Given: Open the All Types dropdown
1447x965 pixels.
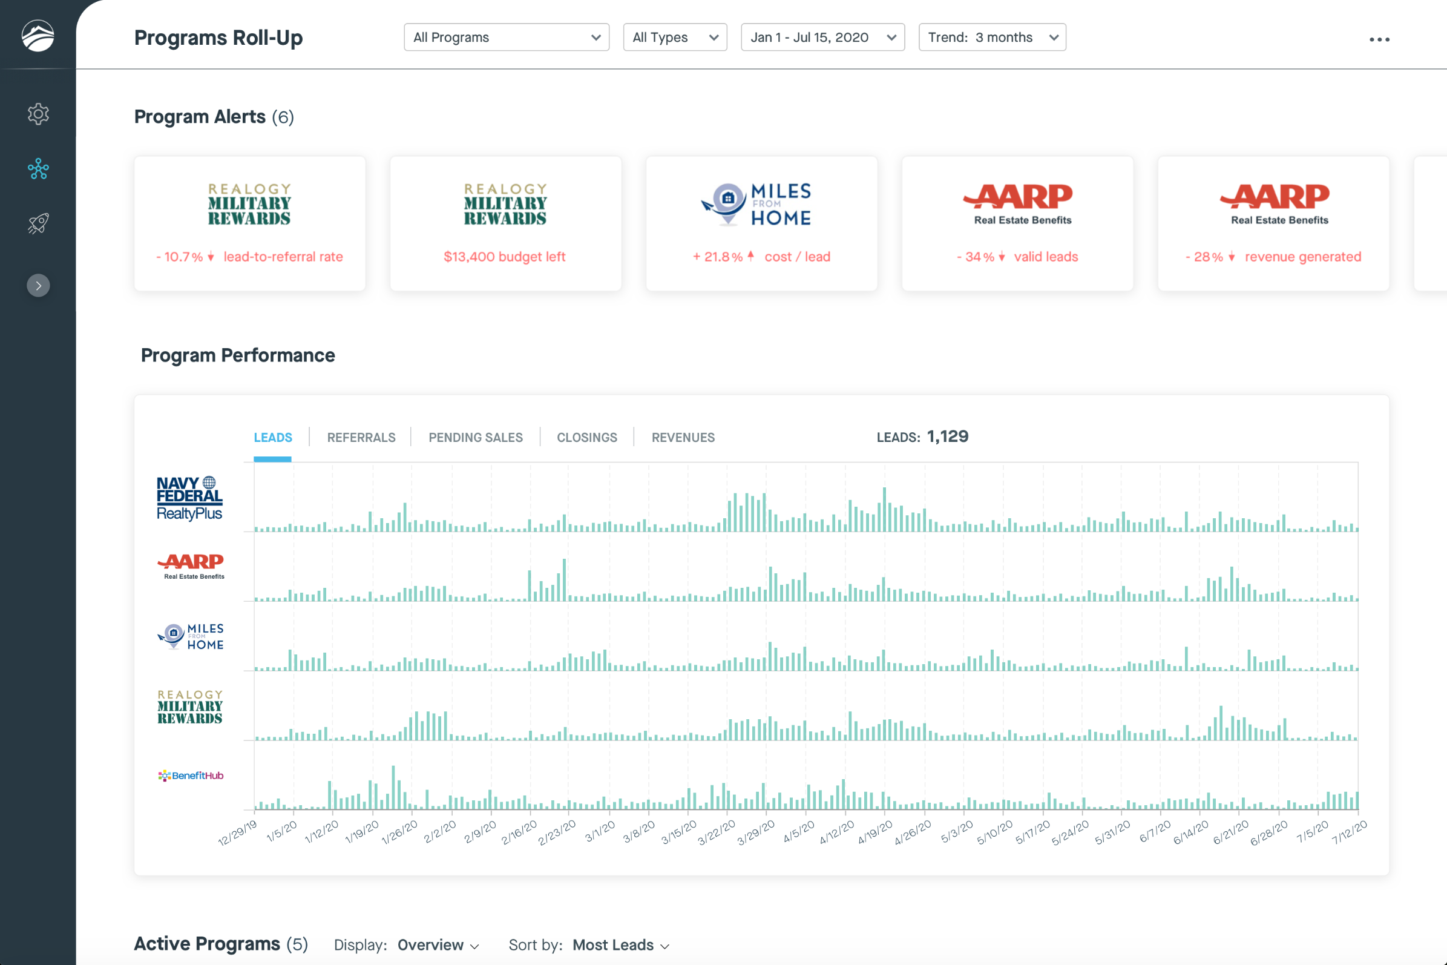Looking at the screenshot, I should [675, 38].
